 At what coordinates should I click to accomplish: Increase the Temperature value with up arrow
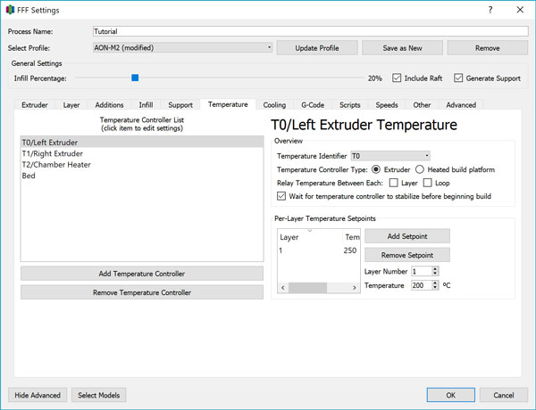click(x=435, y=283)
